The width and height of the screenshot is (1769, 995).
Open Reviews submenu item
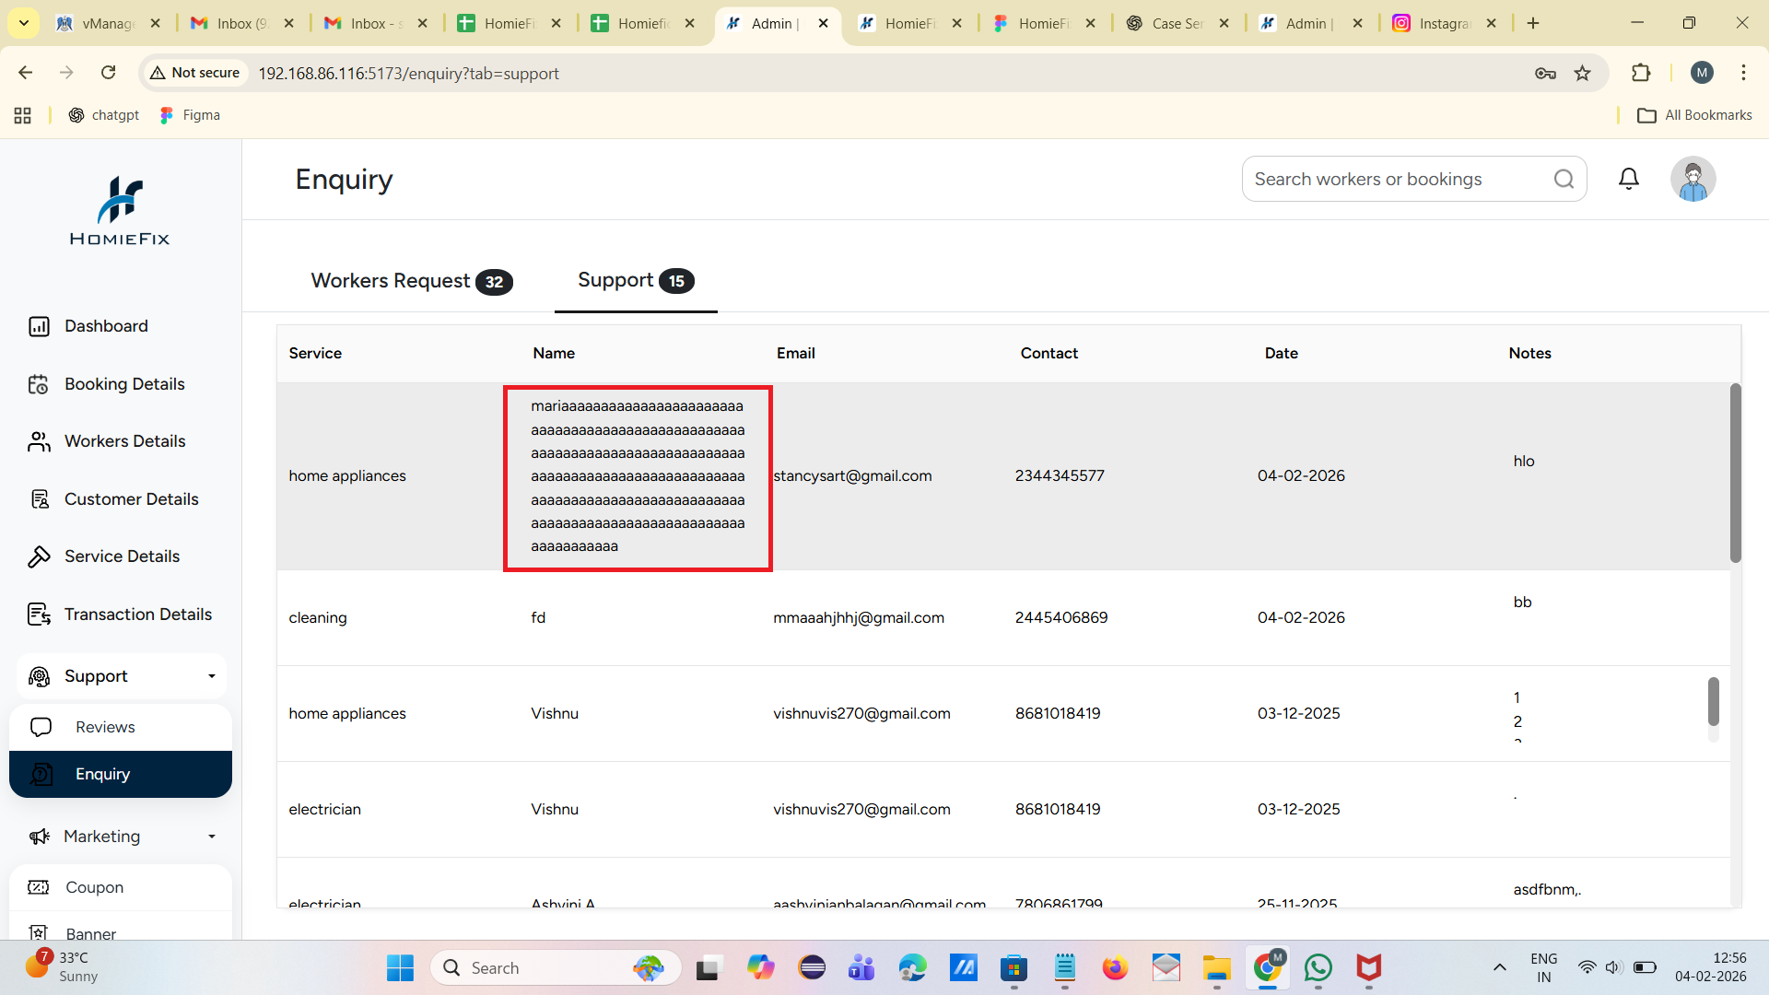[x=105, y=727]
